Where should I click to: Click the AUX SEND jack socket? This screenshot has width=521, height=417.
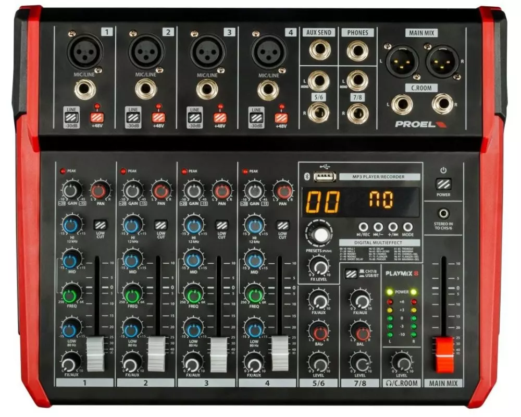point(319,50)
